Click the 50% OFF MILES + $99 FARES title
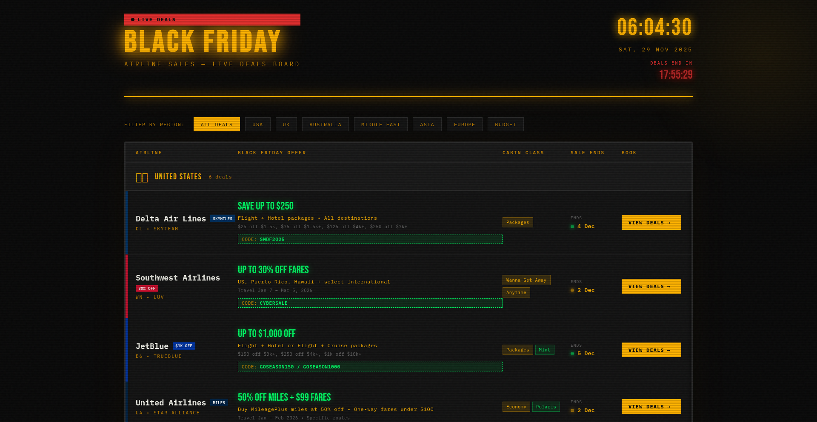817x422 pixels. tap(284, 397)
